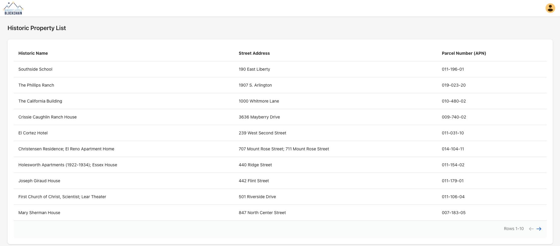Screen dimensions: 560x246
Task: Select Christensen Residence; El Reno Apartment Home
Action: [66, 149]
